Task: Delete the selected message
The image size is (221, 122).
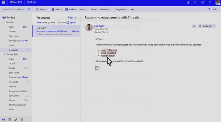Action: [x=57, y=10]
